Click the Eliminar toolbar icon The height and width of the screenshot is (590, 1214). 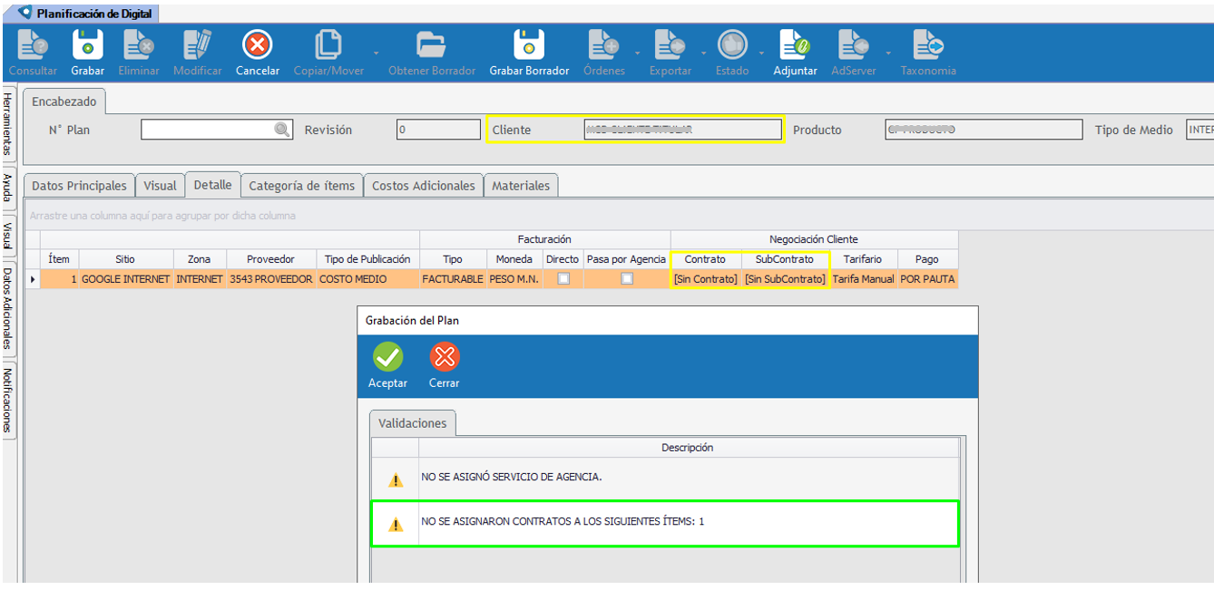point(139,44)
